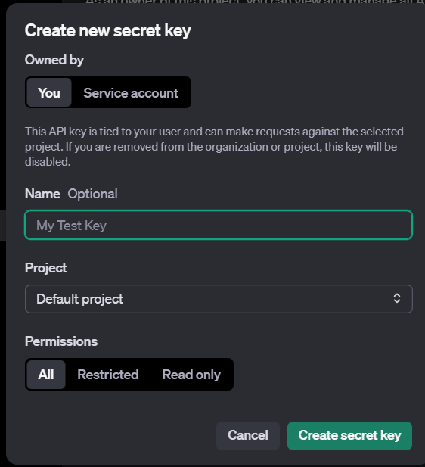The height and width of the screenshot is (467, 425).
Task: Choose Restricted permissions
Action: click(108, 375)
